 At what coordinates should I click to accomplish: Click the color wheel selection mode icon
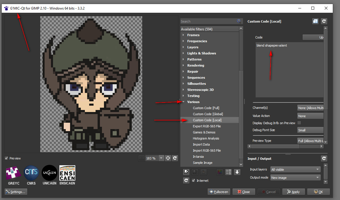[220, 172]
